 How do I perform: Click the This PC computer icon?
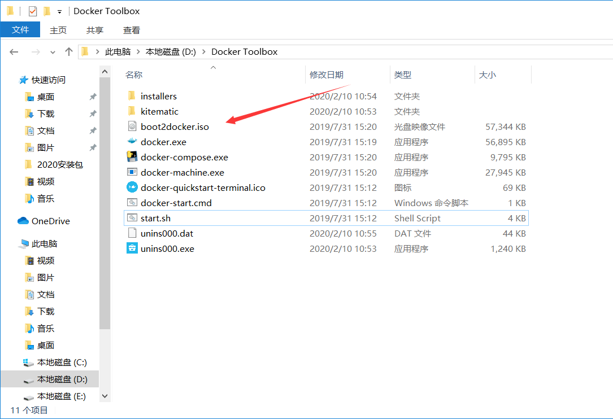coord(24,243)
